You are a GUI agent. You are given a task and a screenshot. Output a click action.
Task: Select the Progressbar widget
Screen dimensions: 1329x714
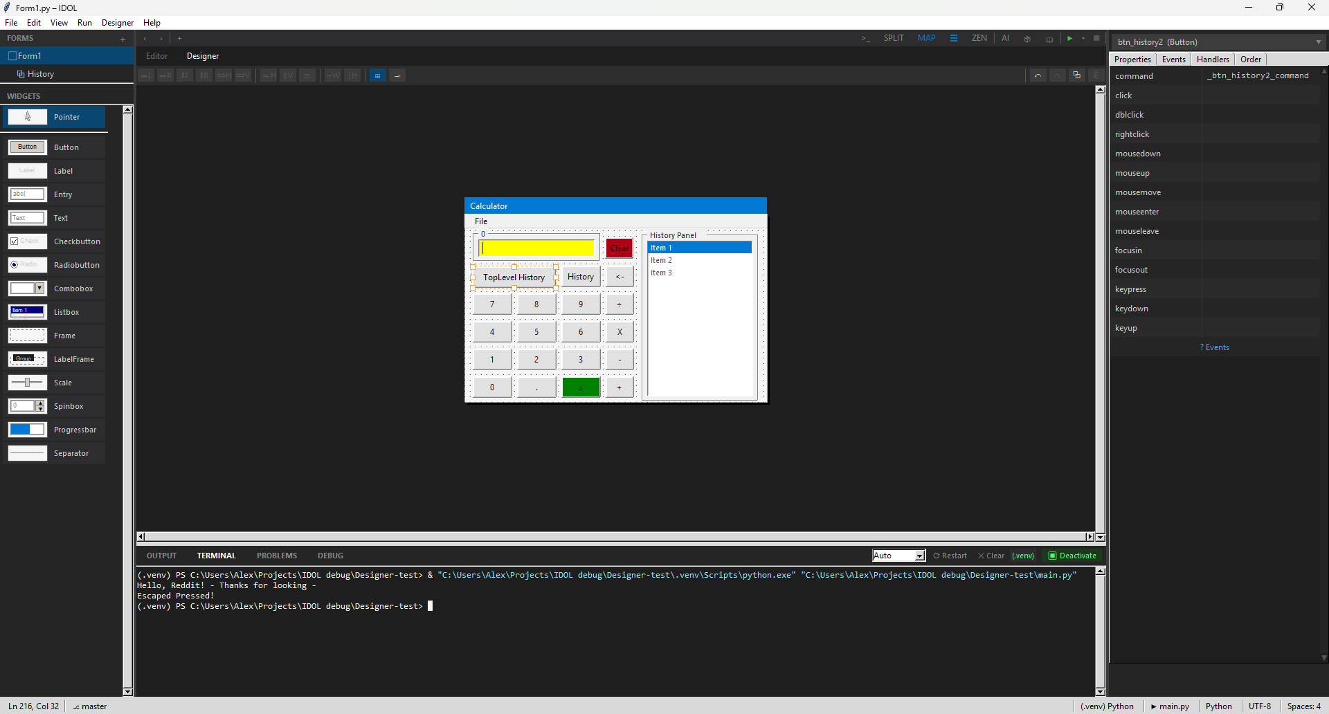click(55, 430)
